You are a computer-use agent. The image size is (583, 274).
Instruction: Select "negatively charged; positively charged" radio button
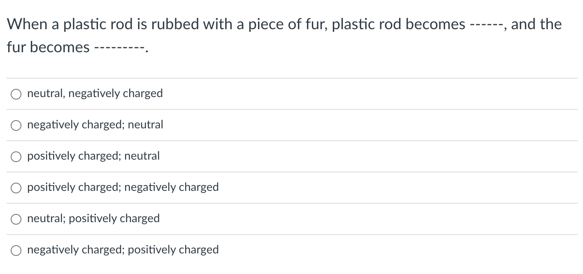pos(16,250)
